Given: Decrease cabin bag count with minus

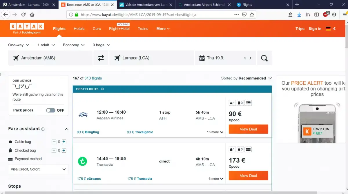Looking at the screenshot, I should pyautogui.click(x=54, y=142).
